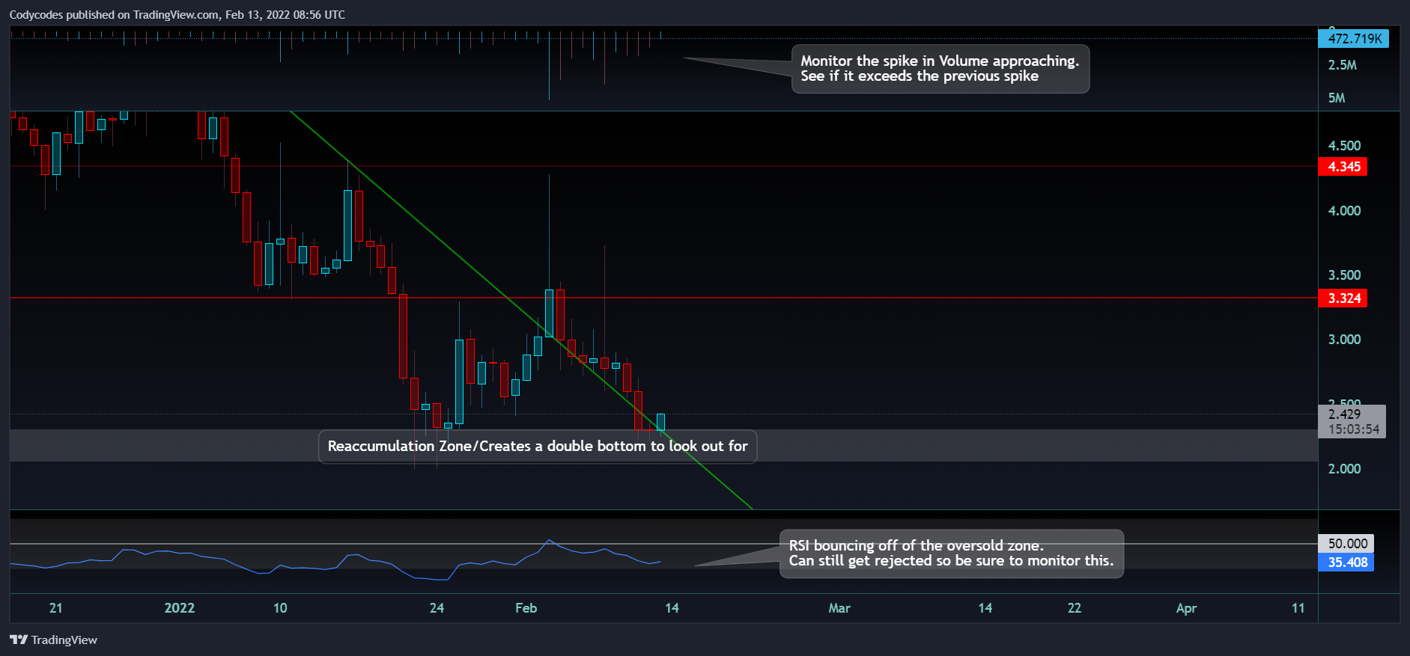Click the 4.000 price scale tick

click(1344, 211)
